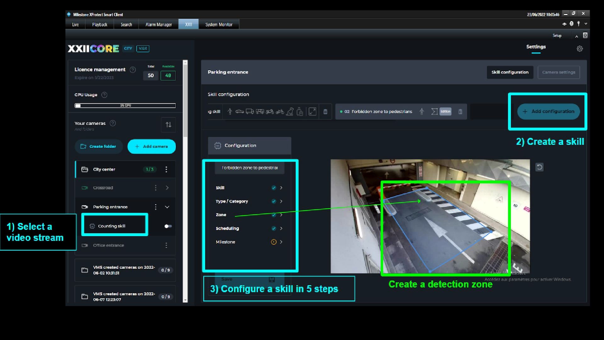604x340 pixels.
Task: Click the Camera settings button
Action: pos(559,72)
